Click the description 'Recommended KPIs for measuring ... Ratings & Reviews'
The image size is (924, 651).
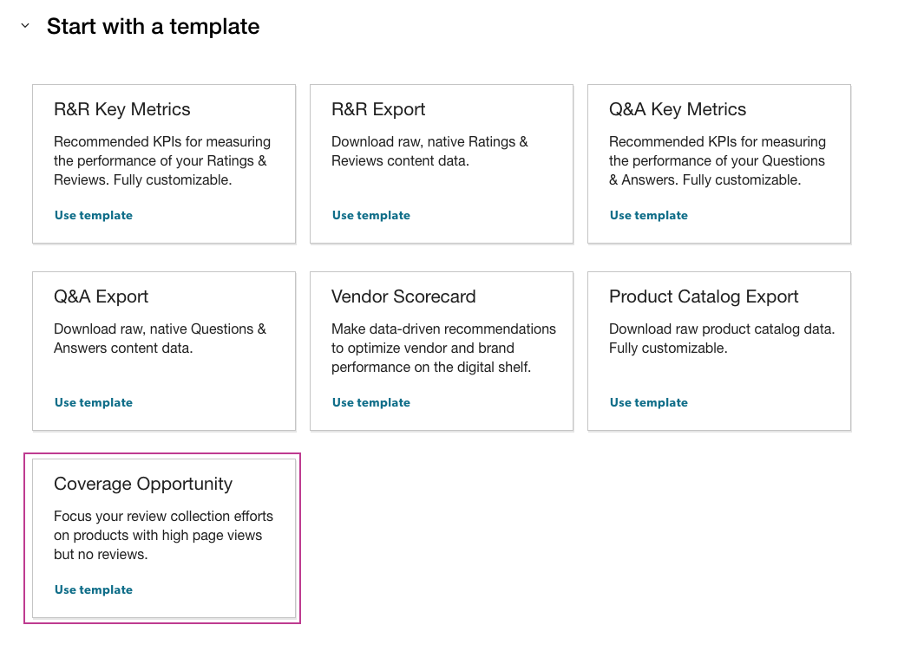click(162, 160)
